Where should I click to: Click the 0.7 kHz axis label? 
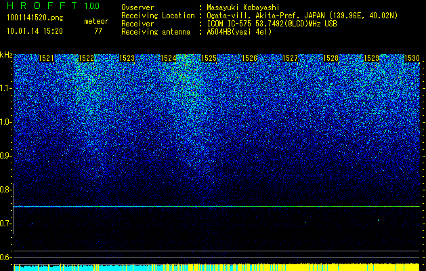click(x=5, y=224)
